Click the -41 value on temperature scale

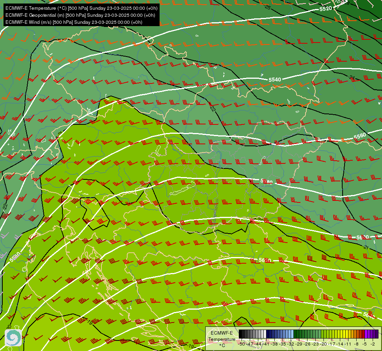coord(266,344)
